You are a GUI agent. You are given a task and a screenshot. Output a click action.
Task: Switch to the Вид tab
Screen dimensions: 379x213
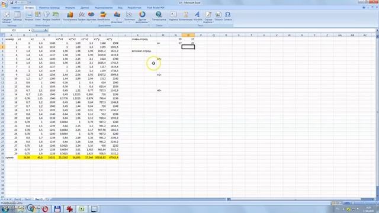(120, 8)
